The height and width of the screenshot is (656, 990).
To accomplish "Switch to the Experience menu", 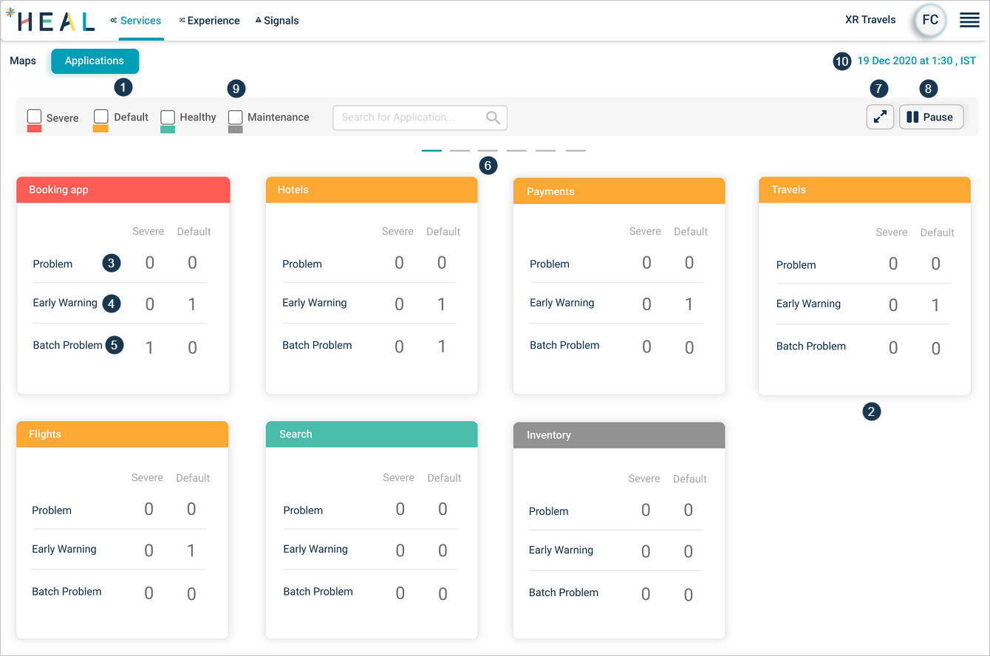I will pyautogui.click(x=210, y=21).
